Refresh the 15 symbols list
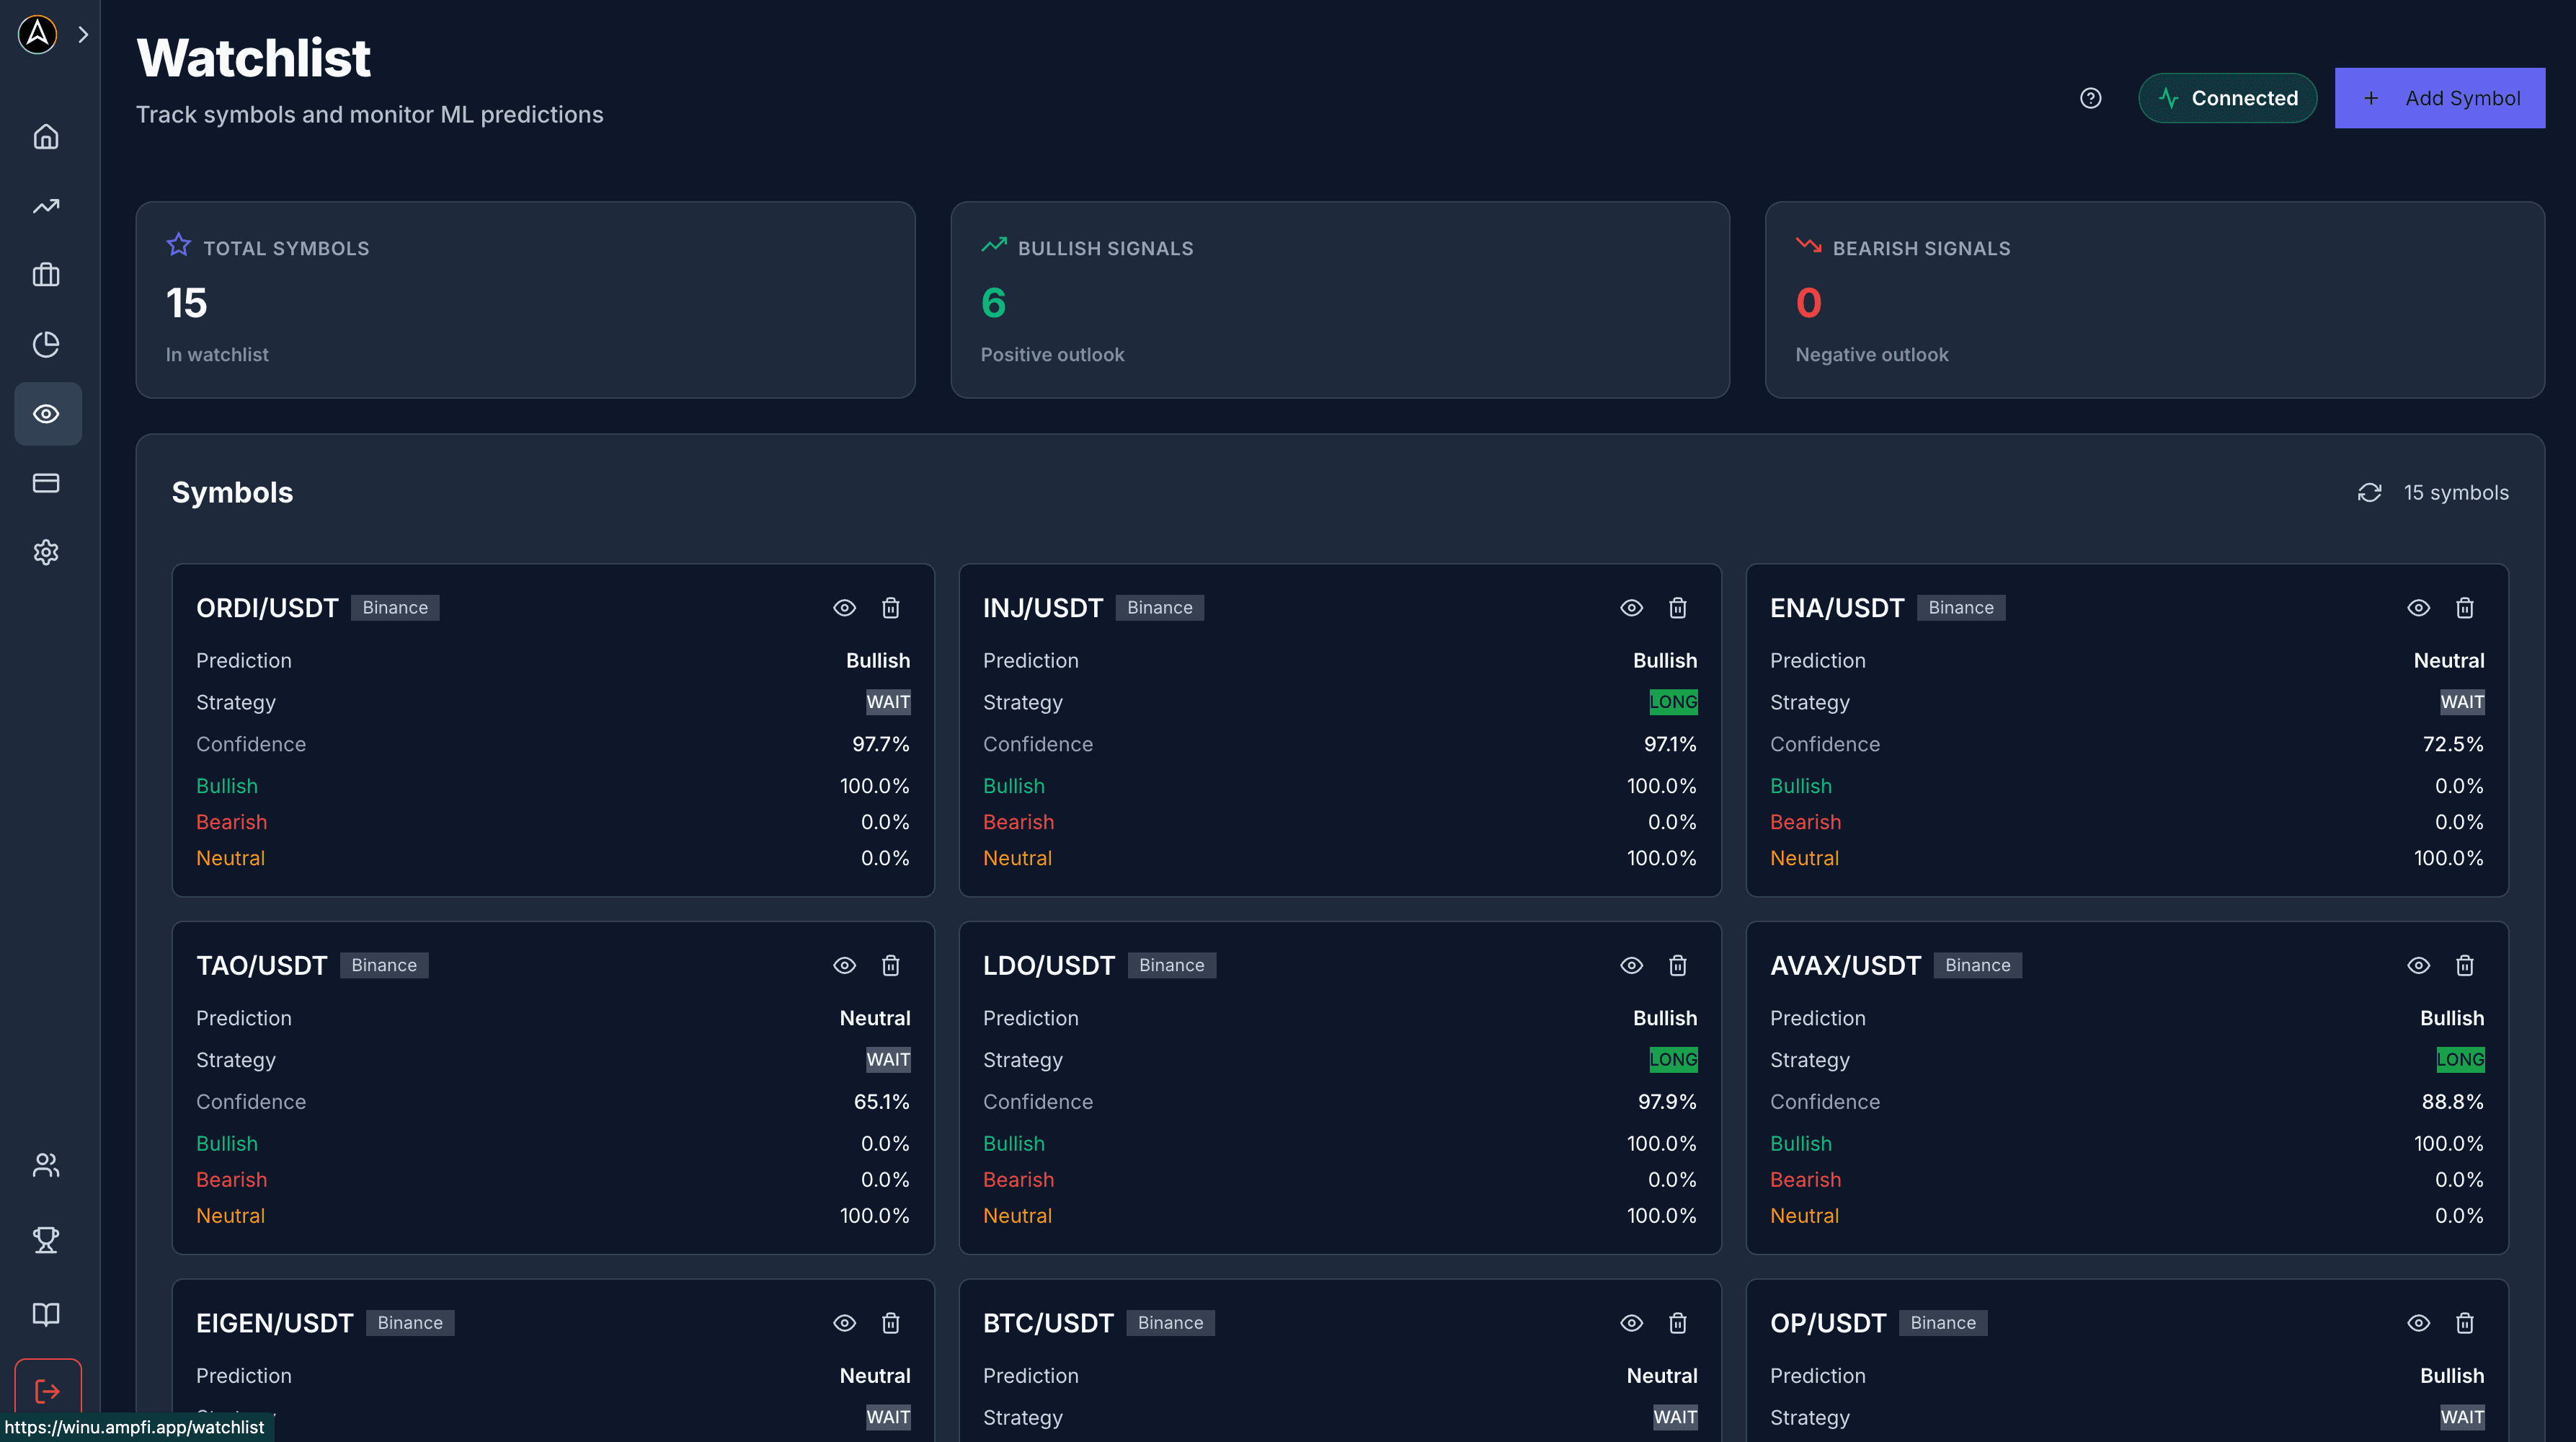This screenshot has height=1442, width=2576. 2370,493
